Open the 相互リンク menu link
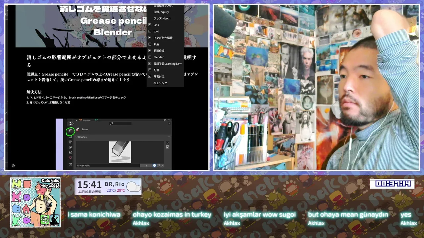The width and height of the screenshot is (424, 238). pos(160,83)
